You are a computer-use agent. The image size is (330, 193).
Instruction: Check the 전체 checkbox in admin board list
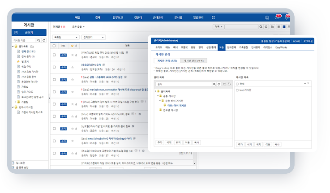tap(237, 84)
